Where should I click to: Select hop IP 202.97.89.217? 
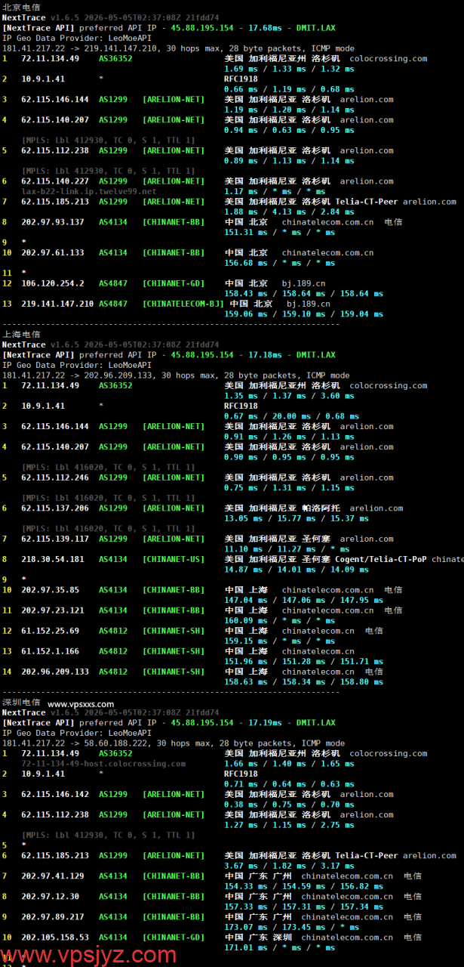52,916
